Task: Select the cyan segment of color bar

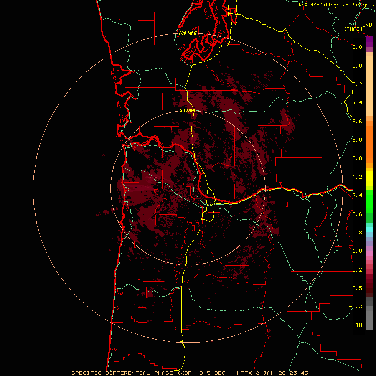Action: [x=369, y=230]
